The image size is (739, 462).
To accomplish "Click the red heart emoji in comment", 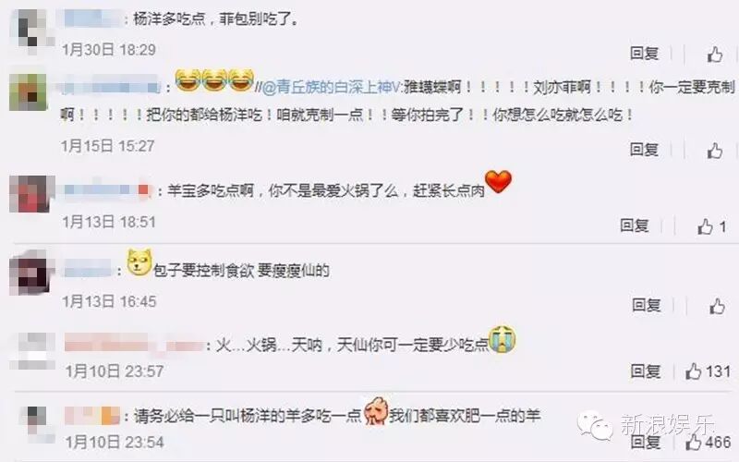I will coord(498,182).
